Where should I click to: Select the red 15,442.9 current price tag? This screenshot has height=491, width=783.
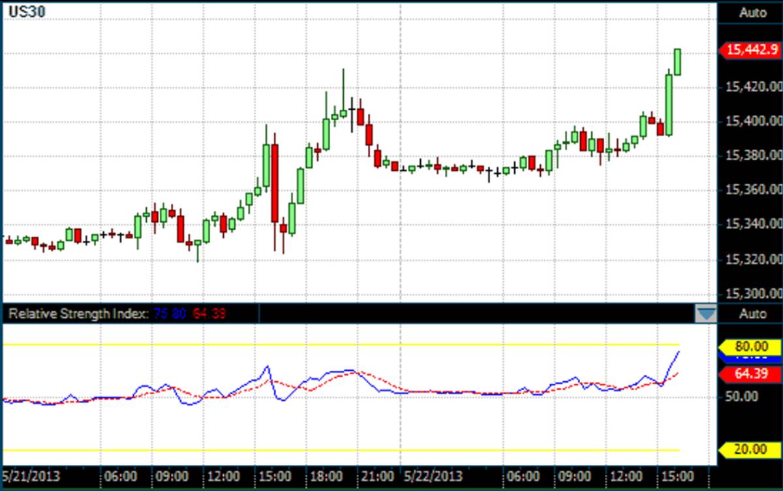(x=749, y=50)
